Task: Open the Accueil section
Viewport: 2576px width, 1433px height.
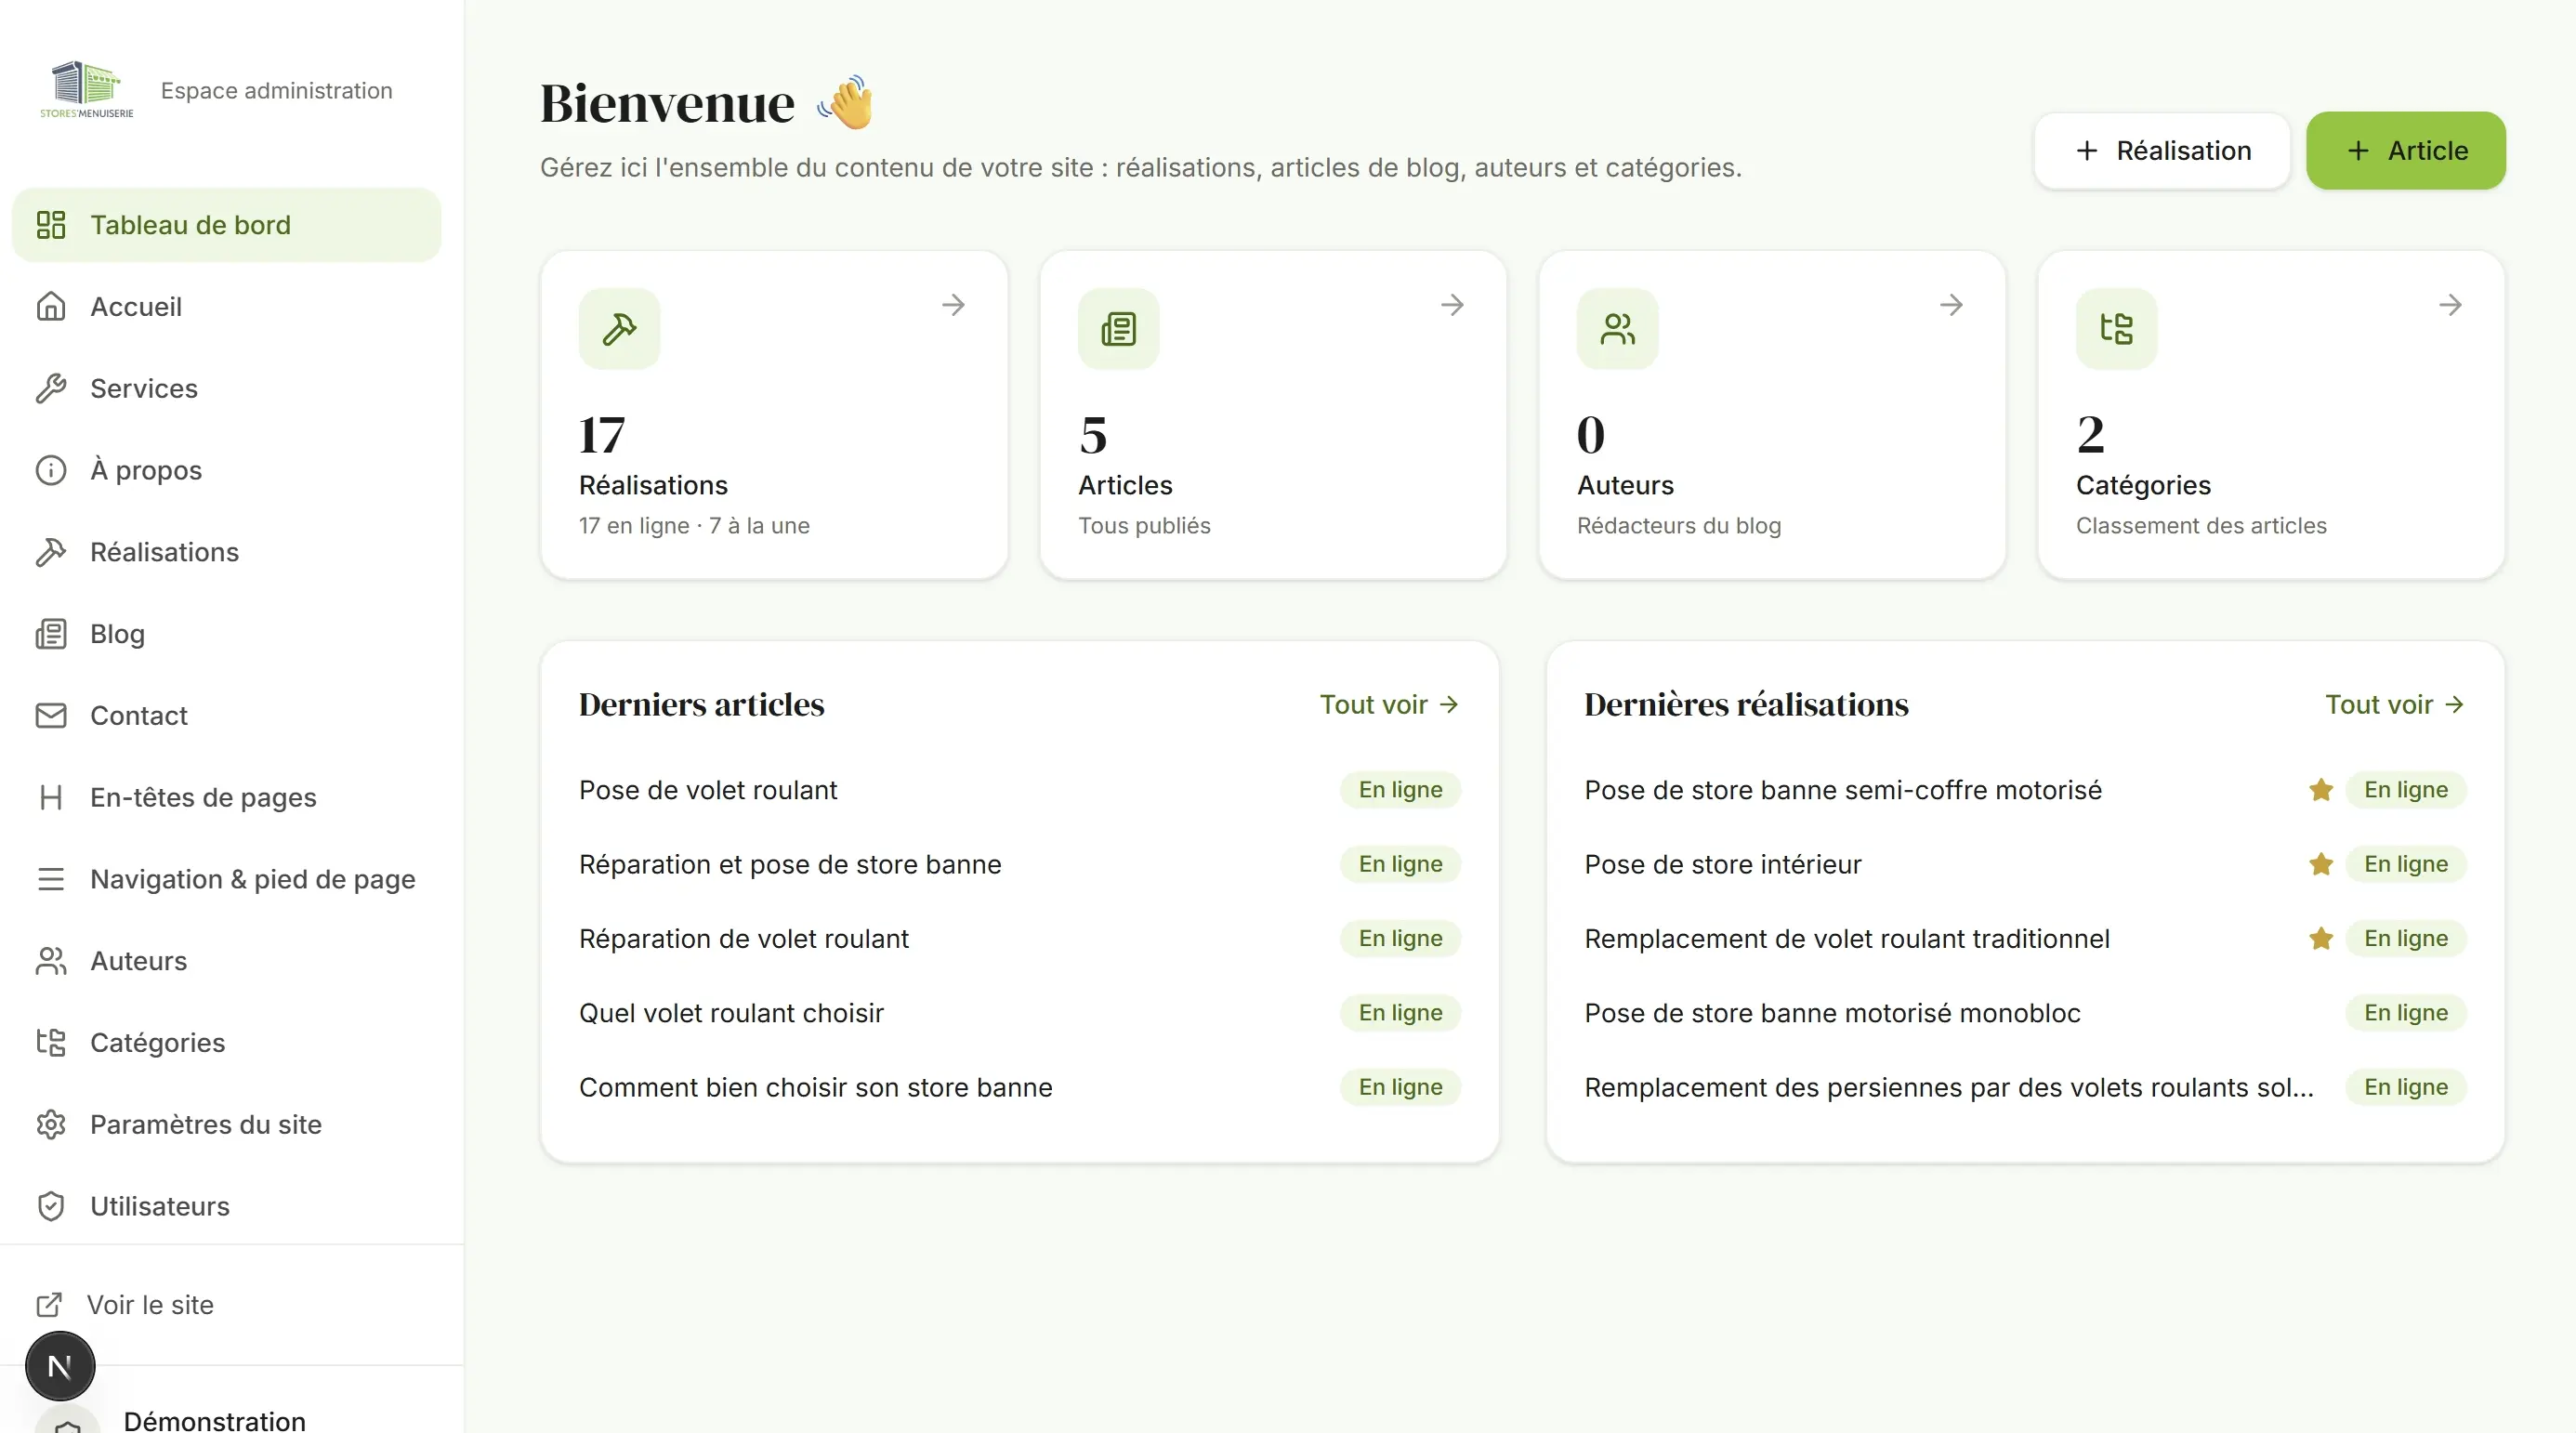Action: [226, 307]
